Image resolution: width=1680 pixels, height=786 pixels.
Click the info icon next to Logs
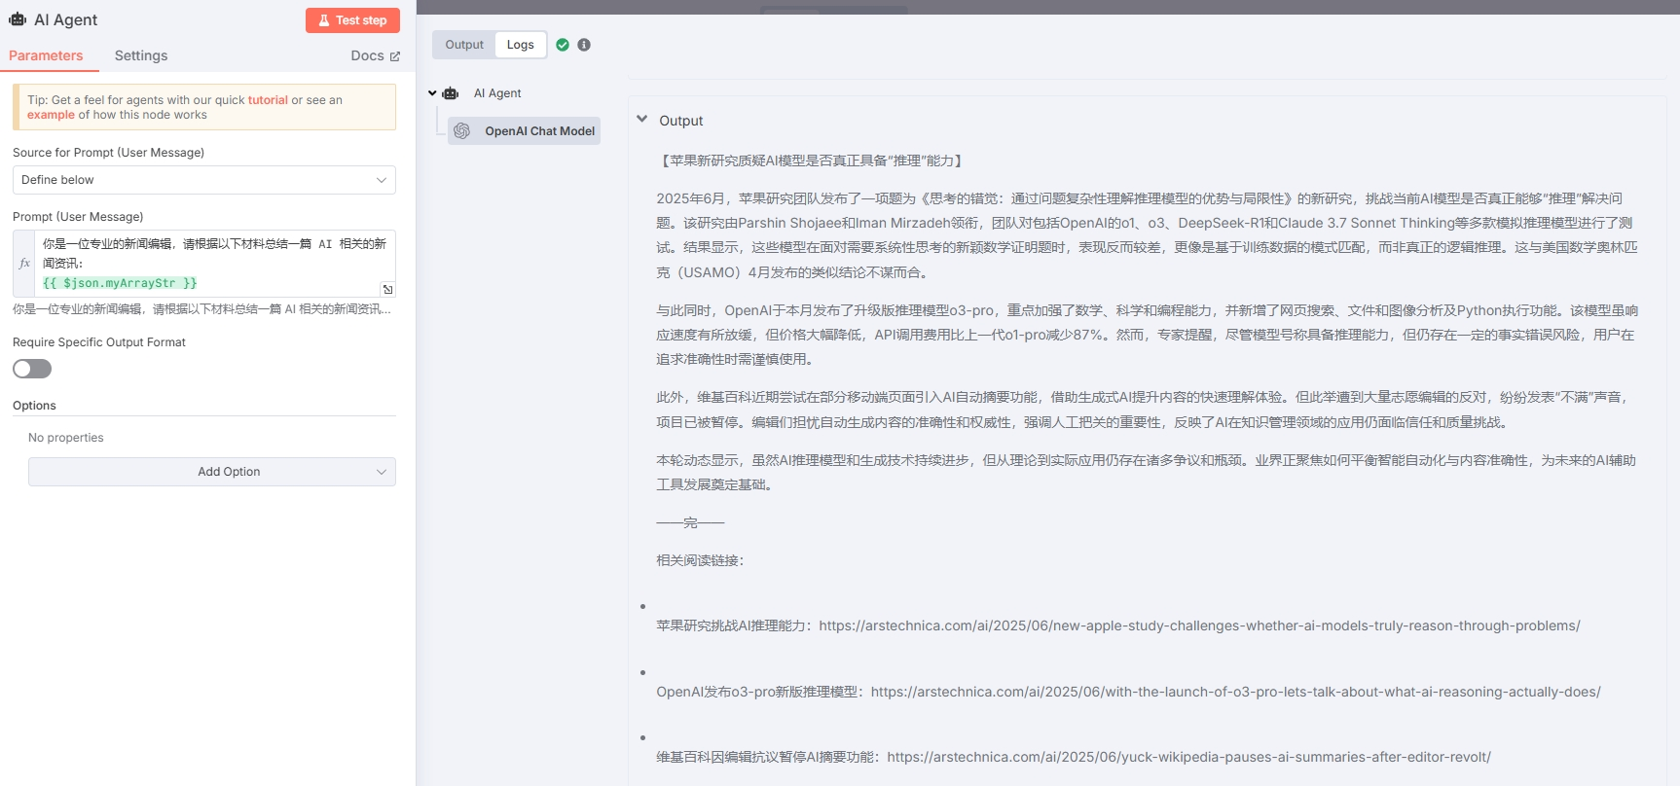584,45
